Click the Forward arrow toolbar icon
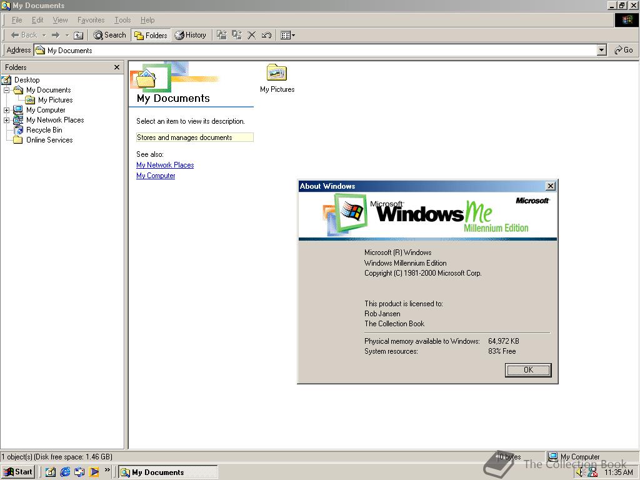The height and width of the screenshot is (480, 640). point(56,35)
